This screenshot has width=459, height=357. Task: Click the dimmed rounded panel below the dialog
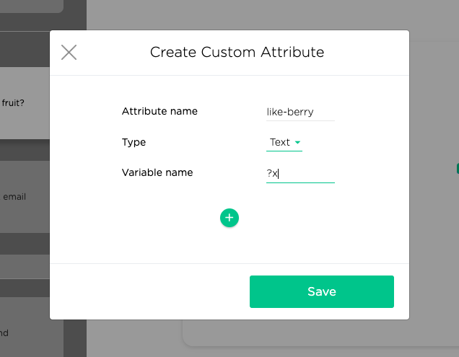(320, 333)
